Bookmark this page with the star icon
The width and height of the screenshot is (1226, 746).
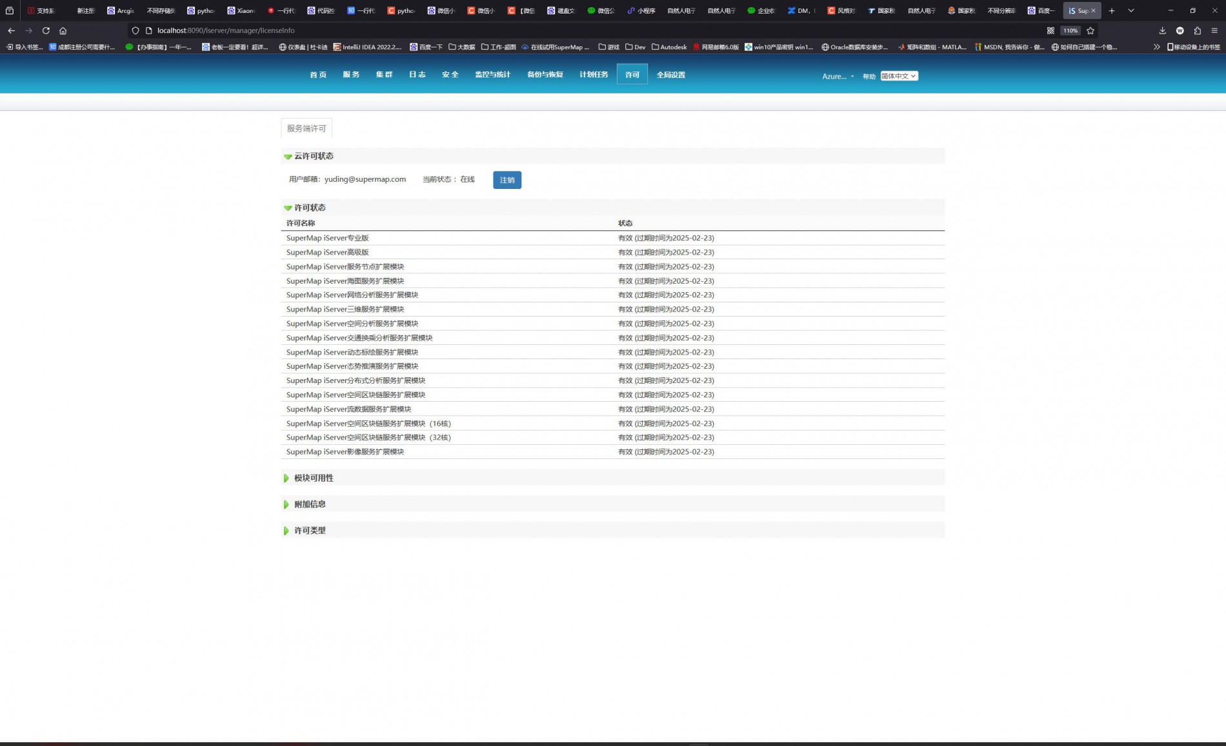click(x=1090, y=30)
